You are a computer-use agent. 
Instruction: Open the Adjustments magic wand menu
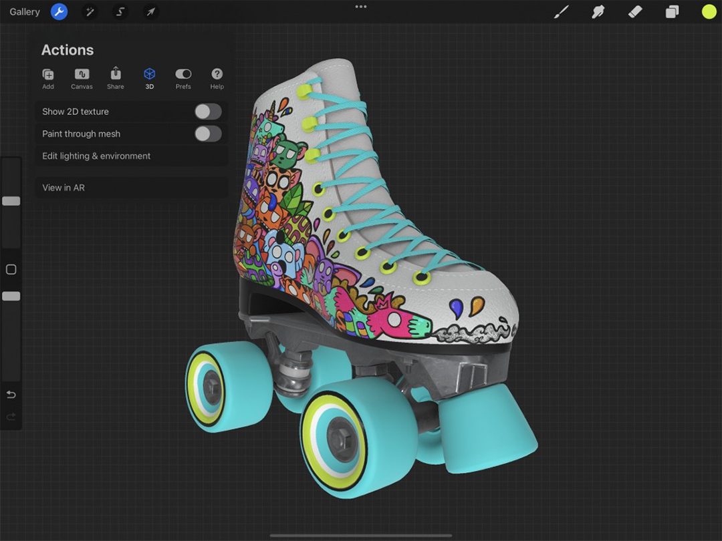[x=90, y=11]
